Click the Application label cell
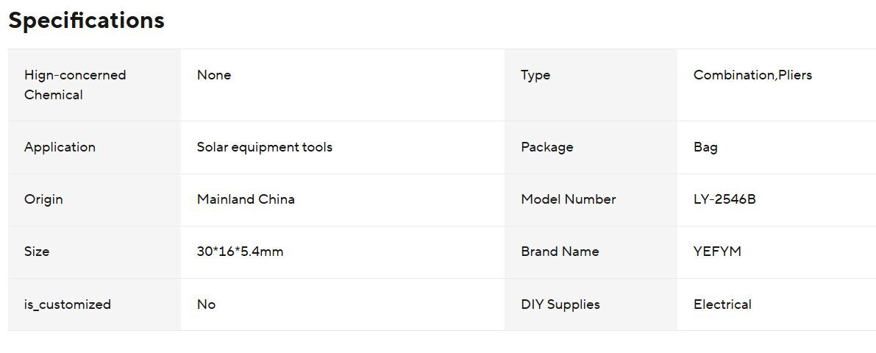This screenshot has height=353, width=876. tap(60, 147)
